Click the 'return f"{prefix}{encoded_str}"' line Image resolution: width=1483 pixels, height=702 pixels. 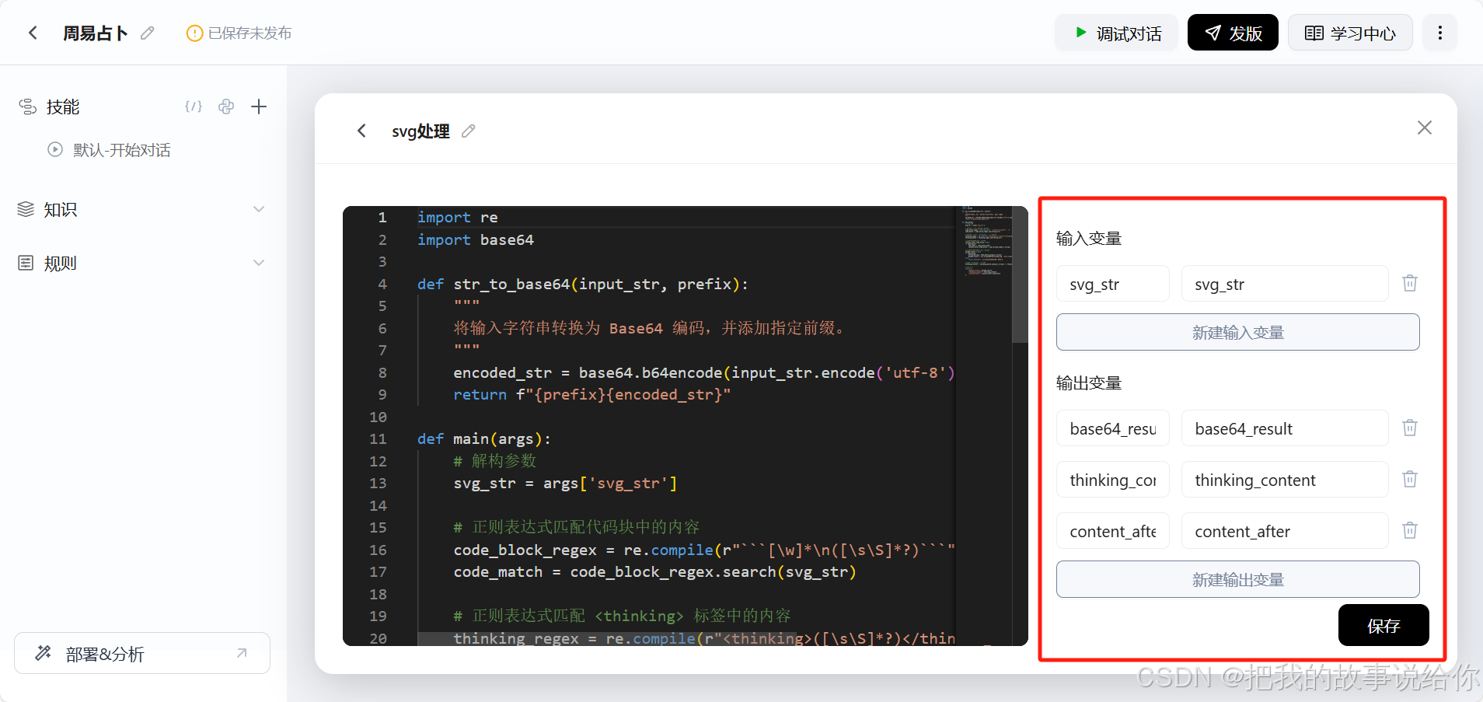pyautogui.click(x=591, y=394)
